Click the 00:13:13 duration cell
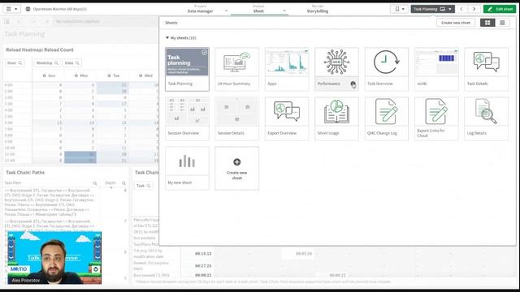 tap(203, 254)
